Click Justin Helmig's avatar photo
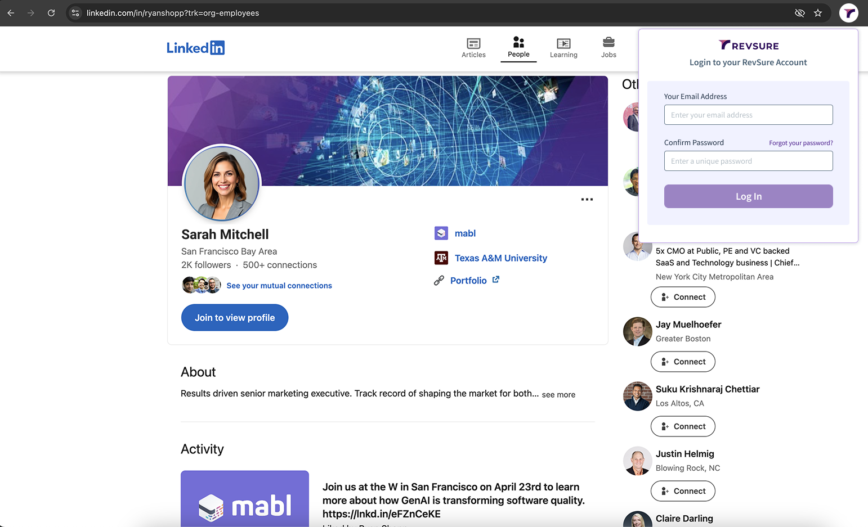The width and height of the screenshot is (868, 527). coord(637,461)
